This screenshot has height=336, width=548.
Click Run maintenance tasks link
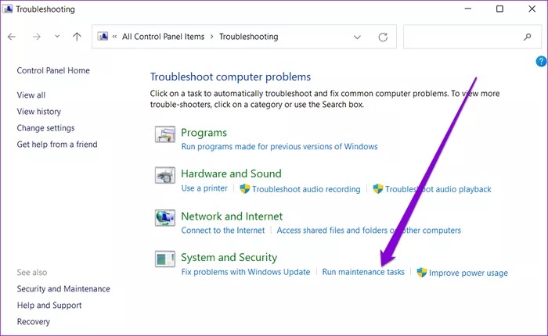coord(363,273)
